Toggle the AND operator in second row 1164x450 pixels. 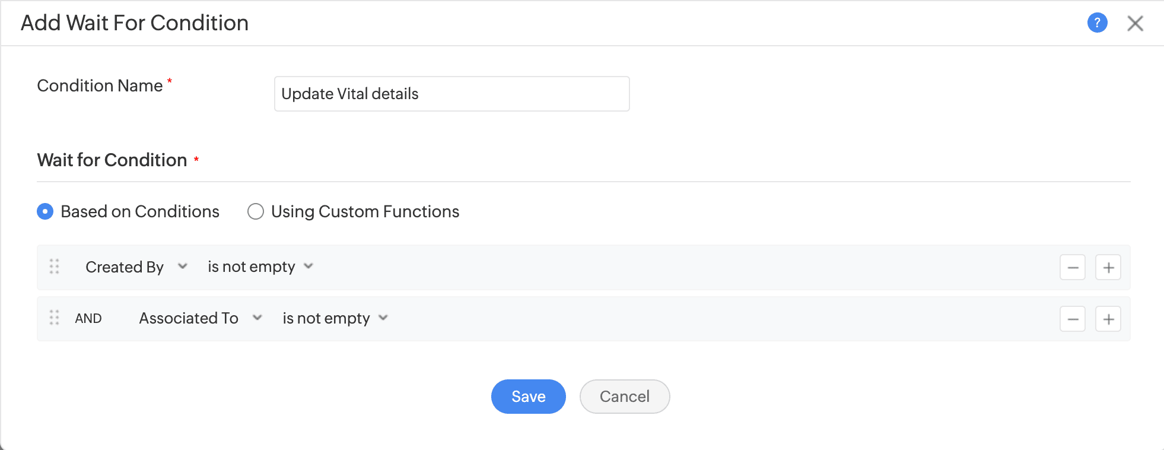(x=88, y=318)
